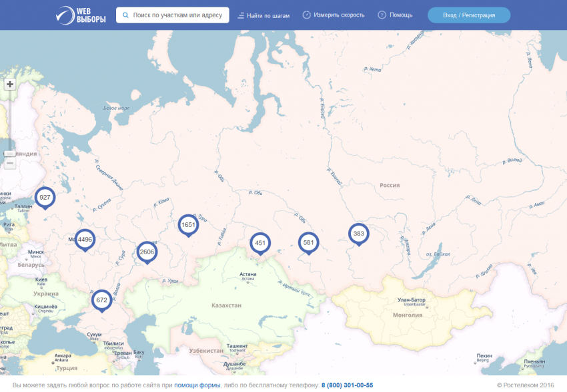Viewport: 567px width, 392px height.
Task: Click the 672 cluster marker
Action: [101, 300]
